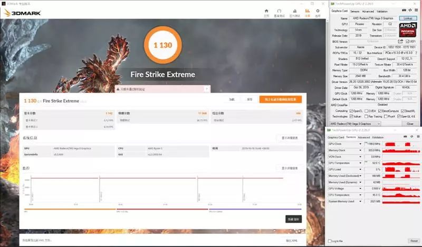422x247 pixels.
Task: Click the Bus Interface question mark
Action: point(416,53)
